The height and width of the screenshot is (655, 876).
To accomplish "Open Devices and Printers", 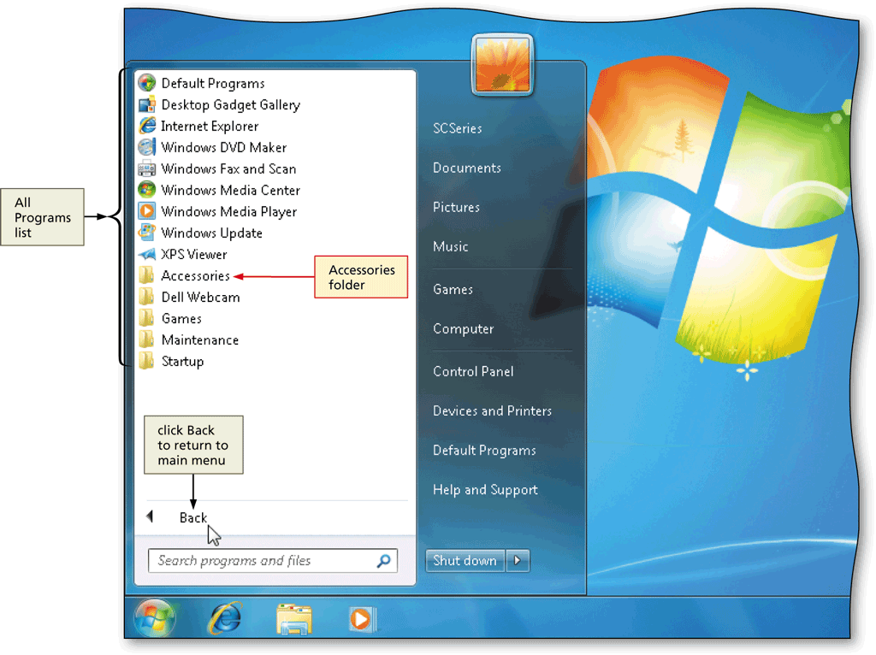I will coord(492,411).
